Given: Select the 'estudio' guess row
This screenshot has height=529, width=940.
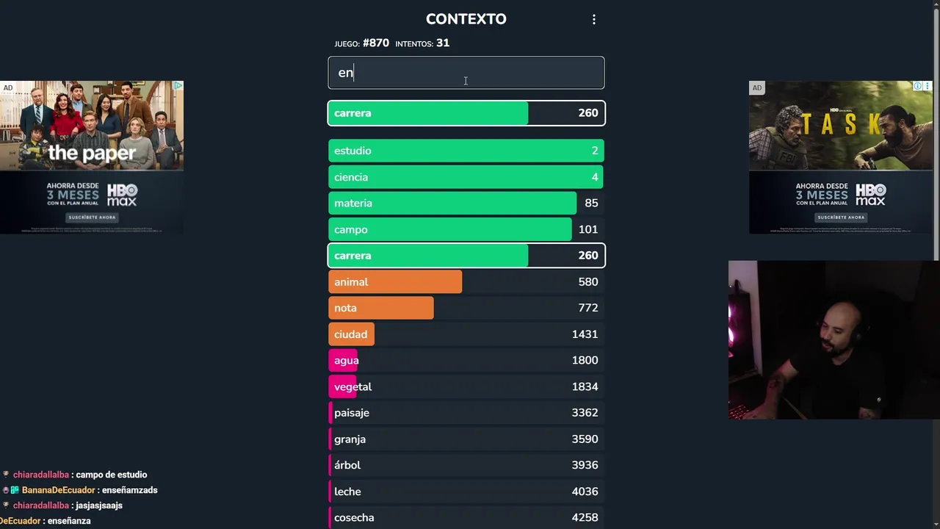Looking at the screenshot, I should tap(466, 151).
